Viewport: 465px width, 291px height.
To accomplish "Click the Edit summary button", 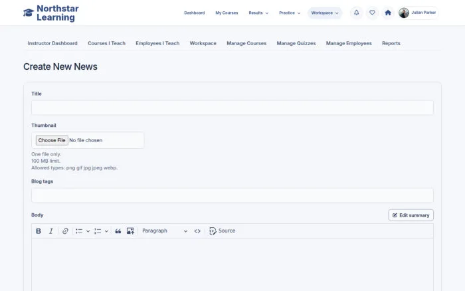I will [x=411, y=215].
